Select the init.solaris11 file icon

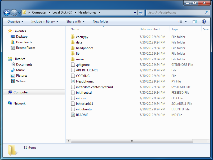point(73,104)
